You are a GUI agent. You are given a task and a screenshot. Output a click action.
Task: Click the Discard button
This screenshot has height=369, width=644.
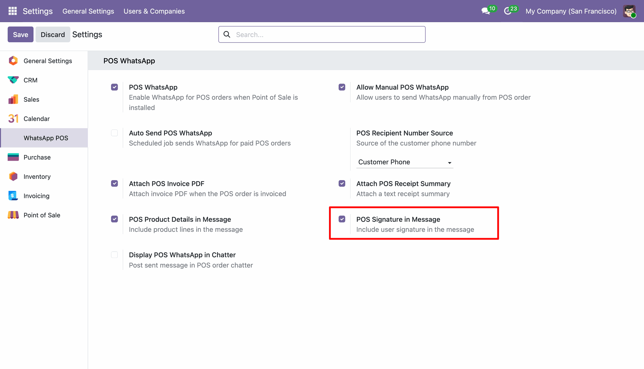[53, 35]
